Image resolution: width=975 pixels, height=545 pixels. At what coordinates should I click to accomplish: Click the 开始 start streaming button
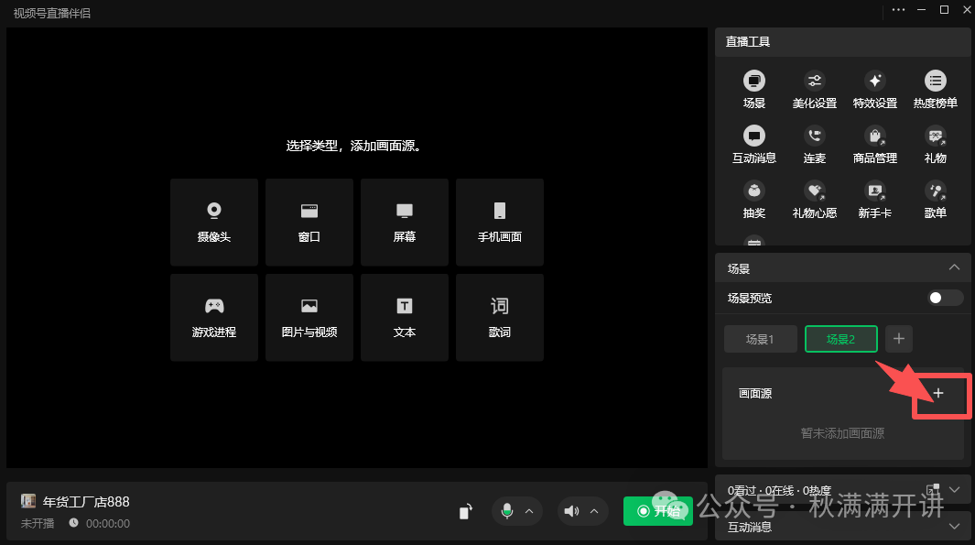click(658, 511)
